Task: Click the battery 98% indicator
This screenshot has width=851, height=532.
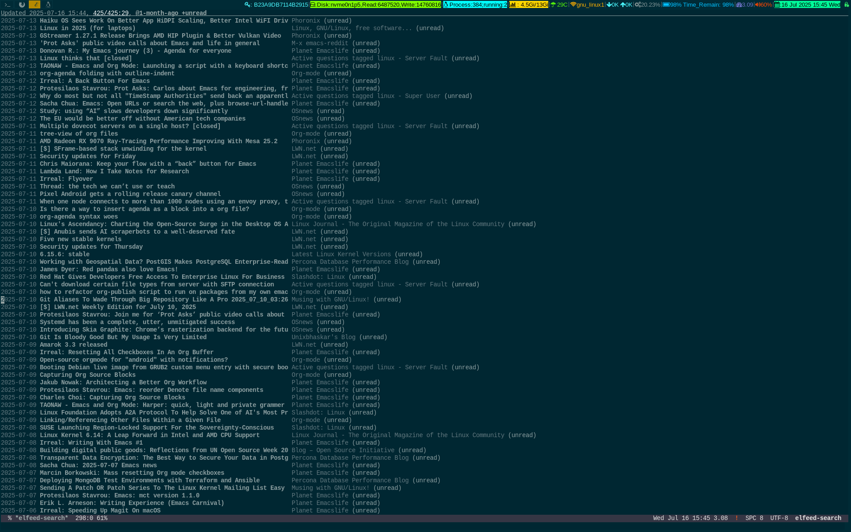Action: pos(698,4)
